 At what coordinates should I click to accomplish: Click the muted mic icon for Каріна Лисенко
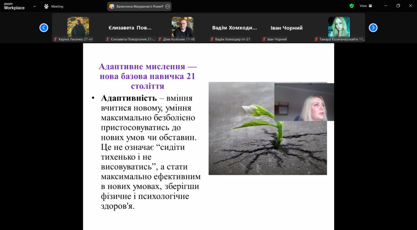56,39
